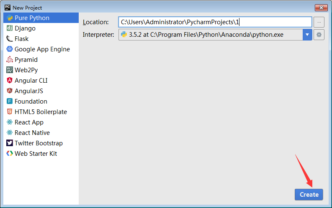The height and width of the screenshot is (208, 332).
Task: Click the Twitter Bootstrap bird icon
Action: pos(10,143)
